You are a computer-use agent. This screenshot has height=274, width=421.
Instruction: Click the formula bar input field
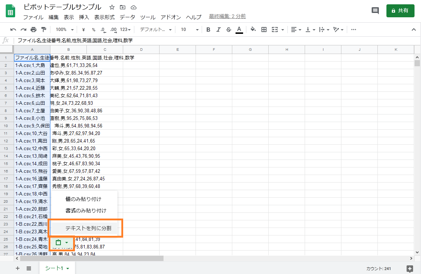(216, 40)
